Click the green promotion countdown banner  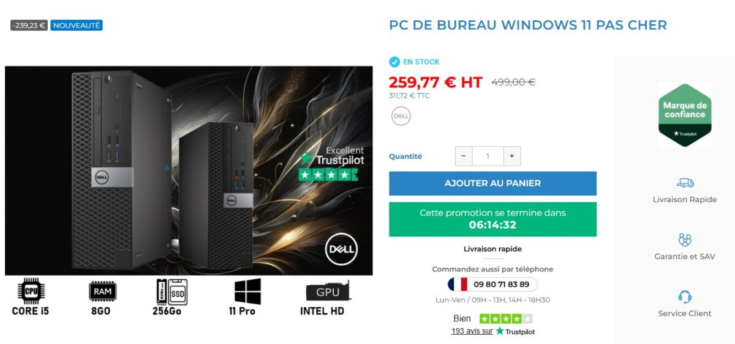click(492, 219)
